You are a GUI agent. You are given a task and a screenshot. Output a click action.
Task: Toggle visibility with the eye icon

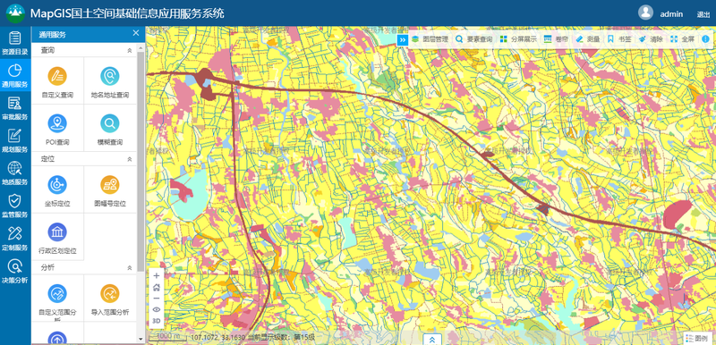point(156,309)
